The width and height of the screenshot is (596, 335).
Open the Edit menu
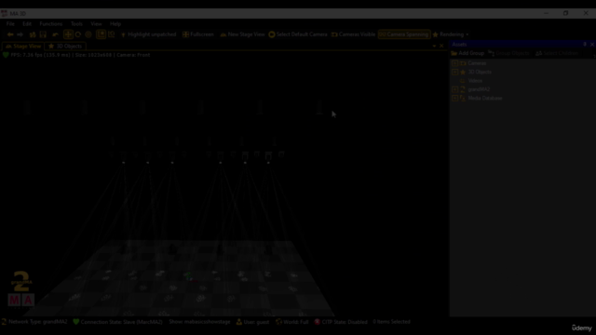27,24
